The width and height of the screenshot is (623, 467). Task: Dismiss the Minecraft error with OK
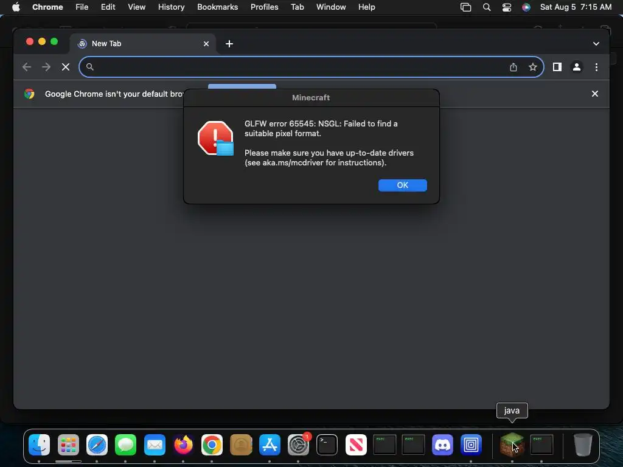click(403, 185)
